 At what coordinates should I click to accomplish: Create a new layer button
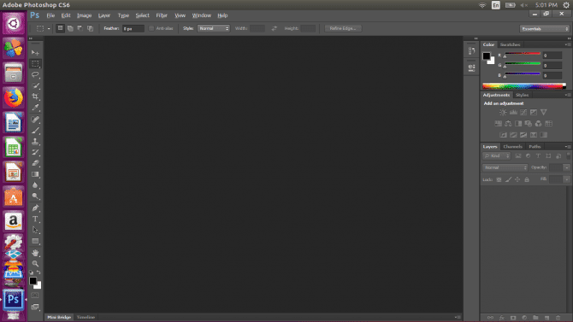[x=546, y=318]
